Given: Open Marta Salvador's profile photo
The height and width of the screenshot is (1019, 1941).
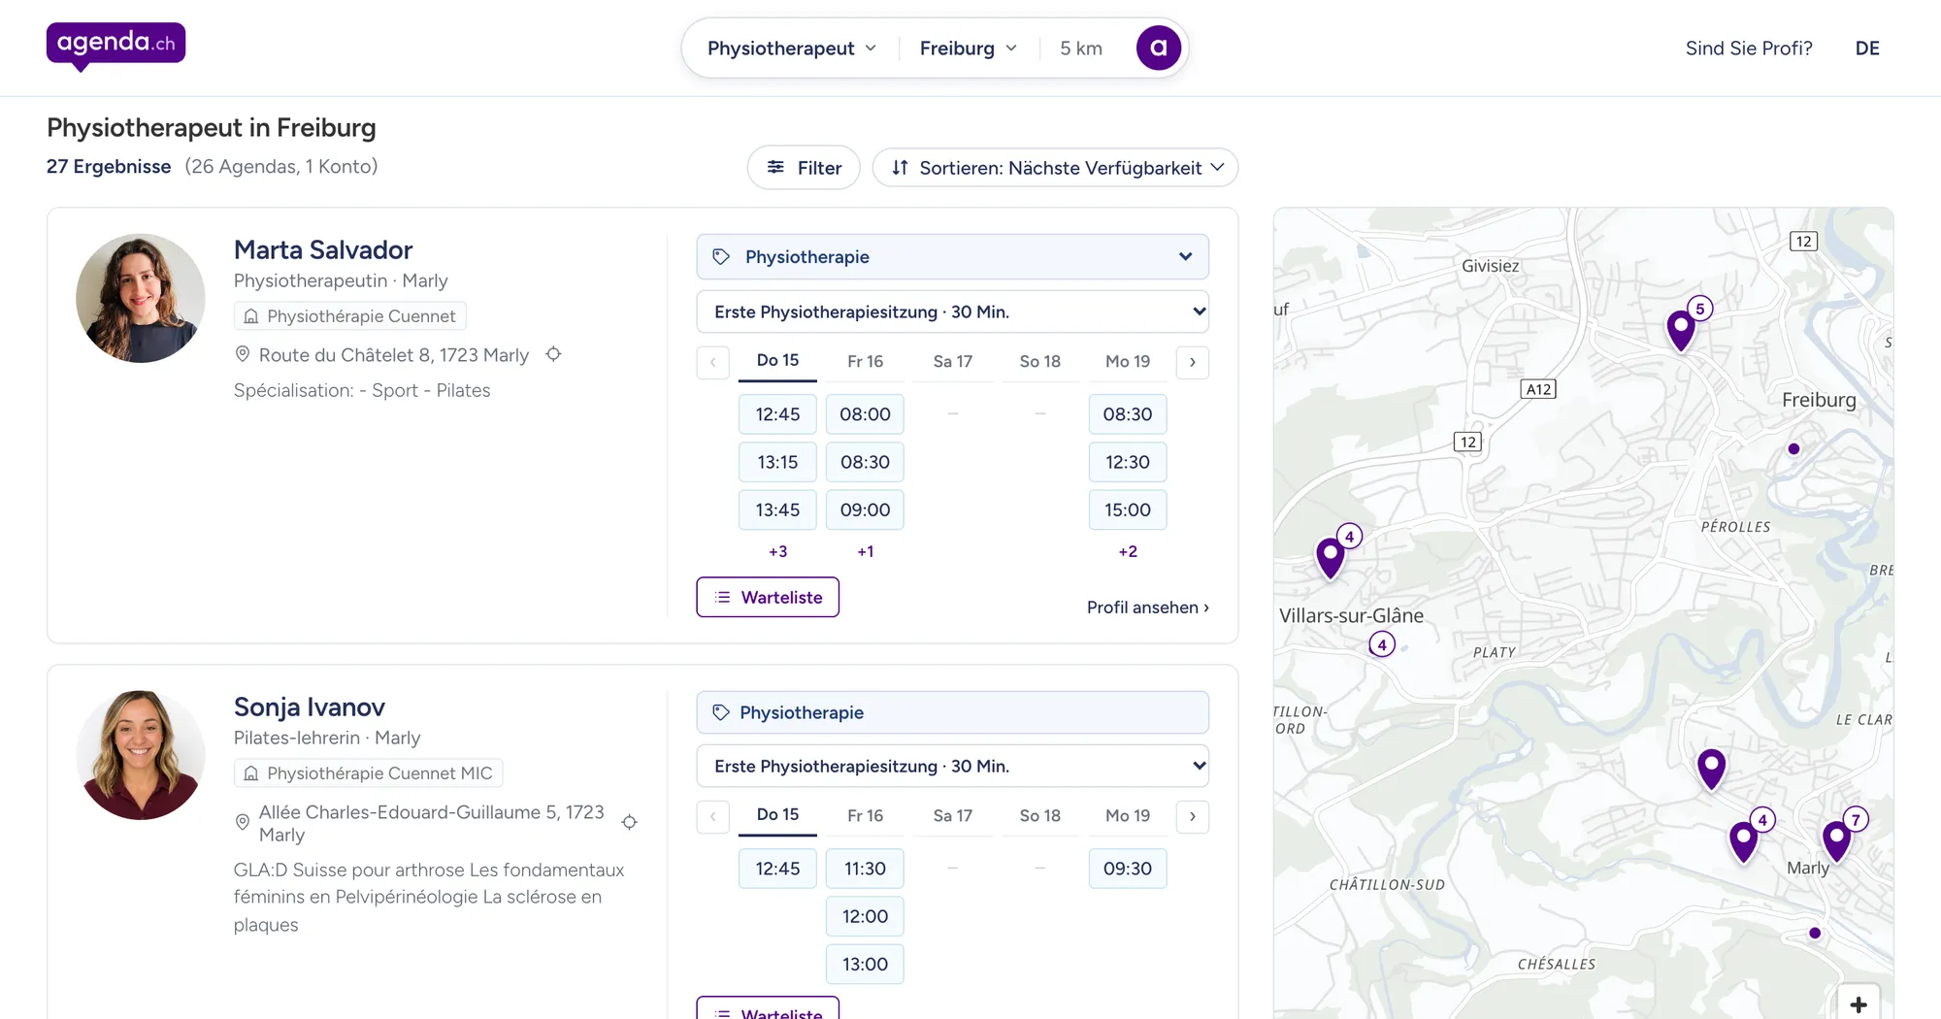Looking at the screenshot, I should (141, 298).
